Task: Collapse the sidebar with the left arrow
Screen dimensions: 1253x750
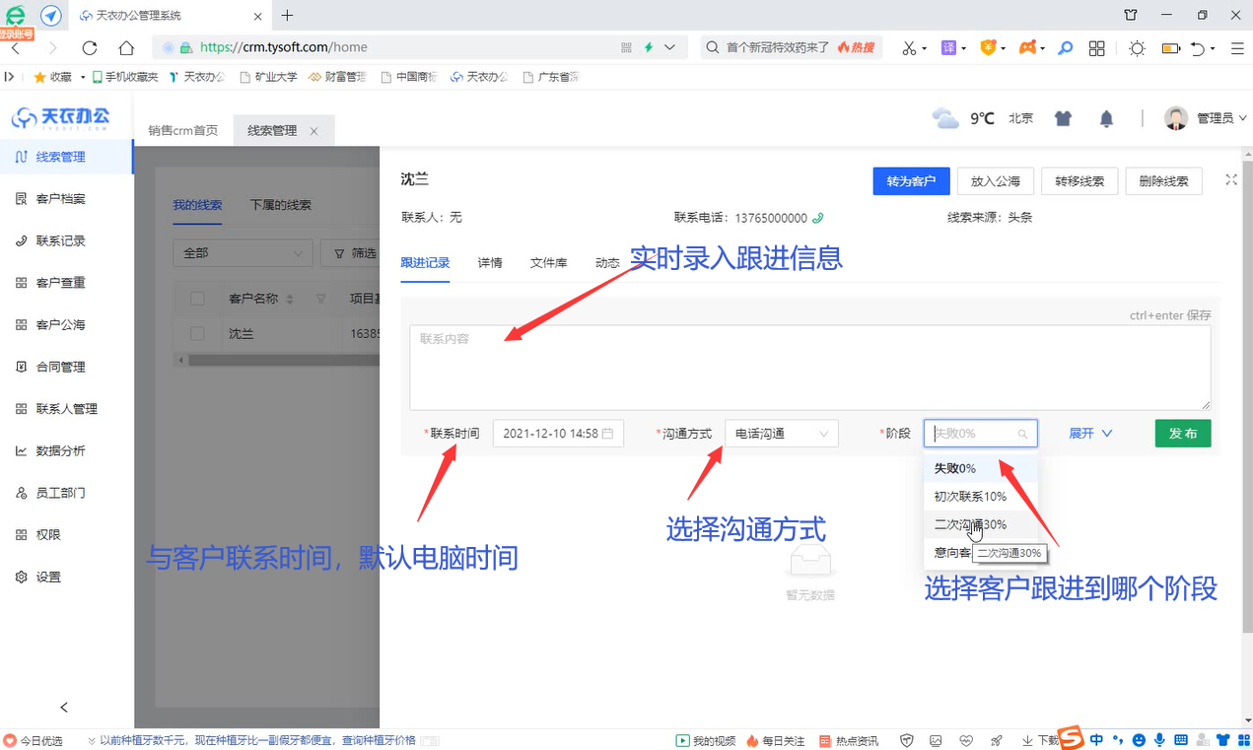Action: (x=64, y=707)
